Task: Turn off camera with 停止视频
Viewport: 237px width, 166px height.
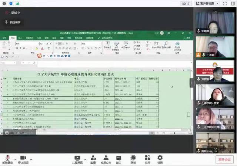Action: point(23,159)
